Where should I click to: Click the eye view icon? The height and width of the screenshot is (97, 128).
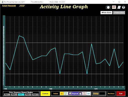click(x=114, y=7)
